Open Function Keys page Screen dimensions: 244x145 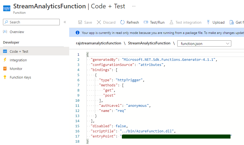click(20, 77)
